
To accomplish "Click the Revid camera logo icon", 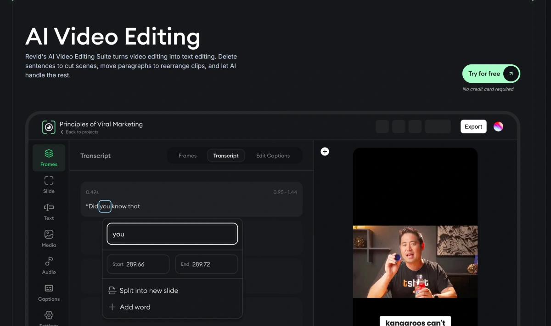I will click(x=49, y=127).
